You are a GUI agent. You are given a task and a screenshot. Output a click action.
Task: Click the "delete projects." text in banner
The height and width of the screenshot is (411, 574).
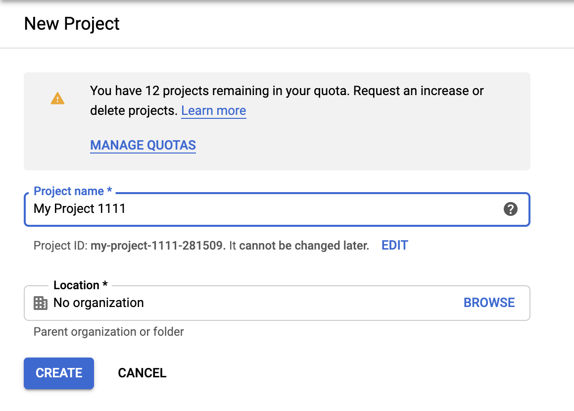point(133,110)
